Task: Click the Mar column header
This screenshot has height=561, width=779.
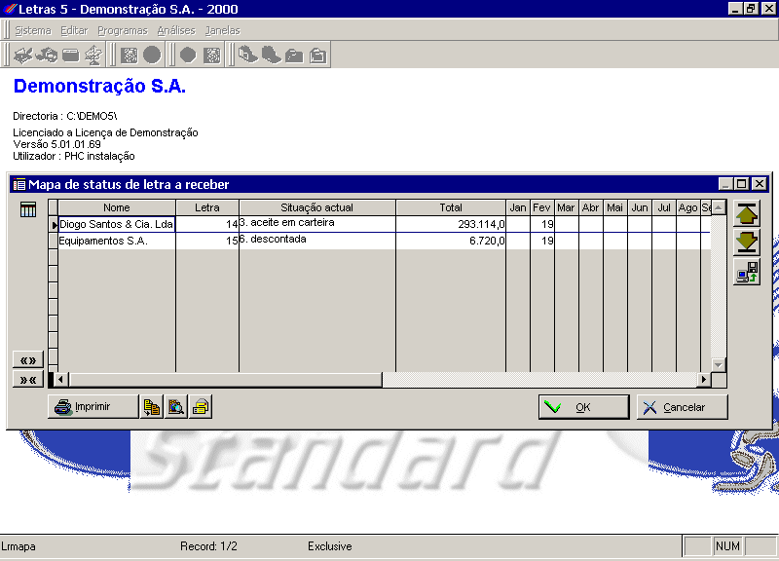Action: pos(566,207)
